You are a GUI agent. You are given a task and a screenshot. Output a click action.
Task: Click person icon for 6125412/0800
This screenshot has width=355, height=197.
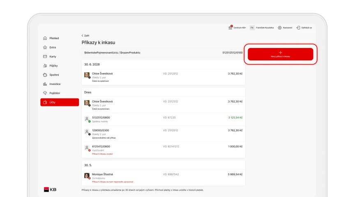coord(87,148)
